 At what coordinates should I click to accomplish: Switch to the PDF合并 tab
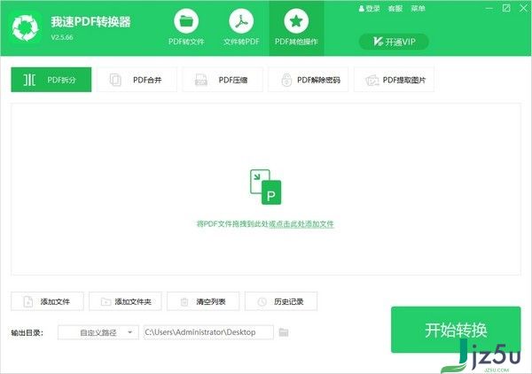click(137, 80)
